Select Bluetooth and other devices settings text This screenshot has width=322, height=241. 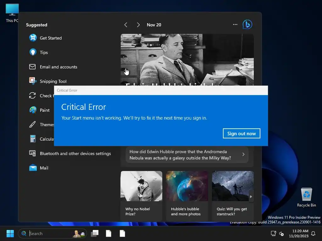75,153
